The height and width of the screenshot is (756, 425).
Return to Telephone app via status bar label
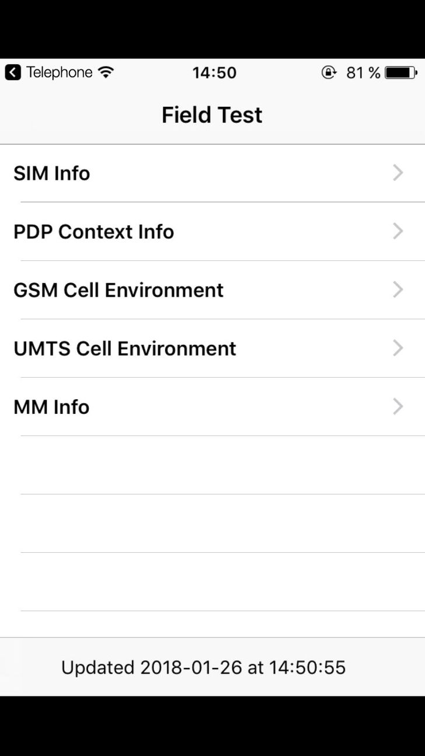59,72
